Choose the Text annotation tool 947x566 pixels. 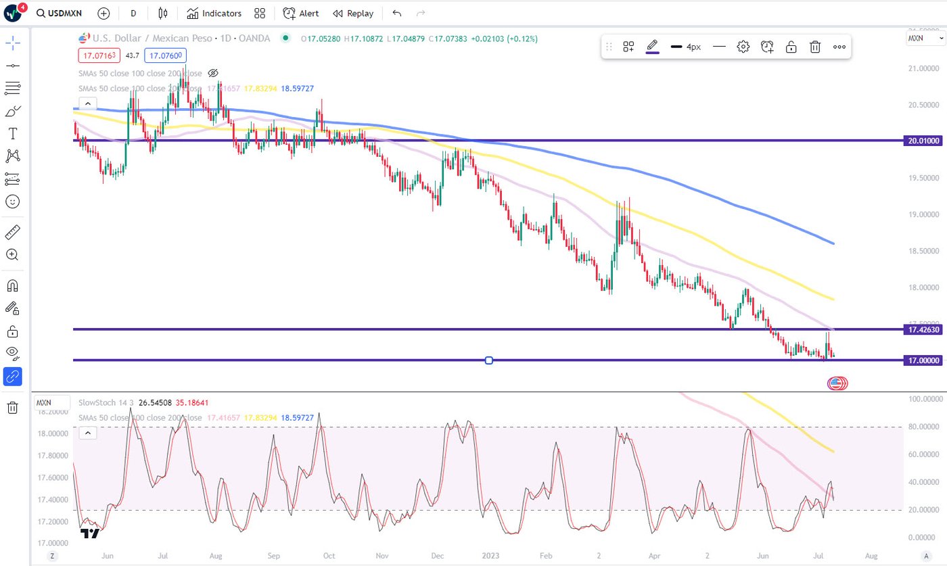coord(12,133)
